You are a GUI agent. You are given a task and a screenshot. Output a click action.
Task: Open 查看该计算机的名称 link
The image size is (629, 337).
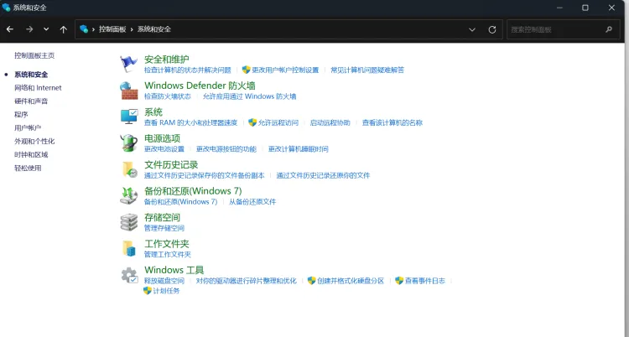tap(392, 122)
